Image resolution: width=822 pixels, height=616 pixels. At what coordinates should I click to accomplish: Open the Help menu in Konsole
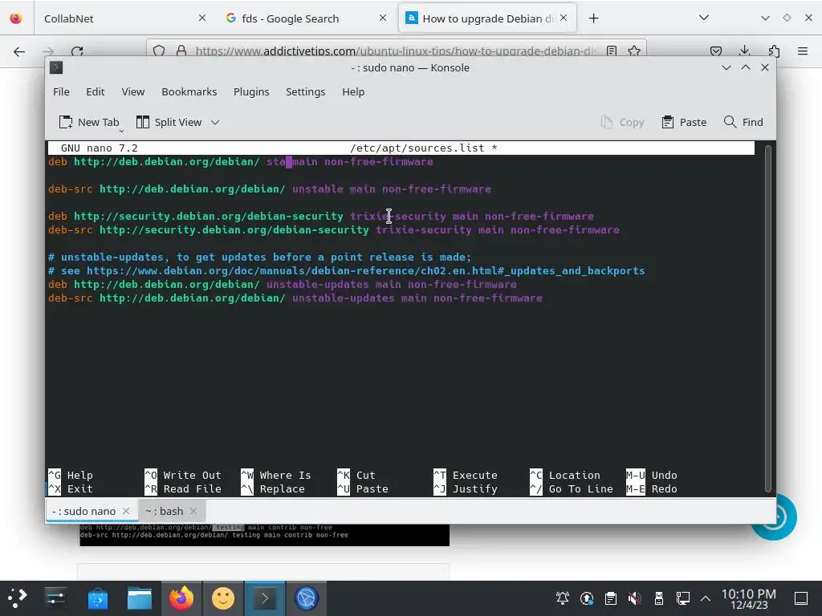coord(353,91)
